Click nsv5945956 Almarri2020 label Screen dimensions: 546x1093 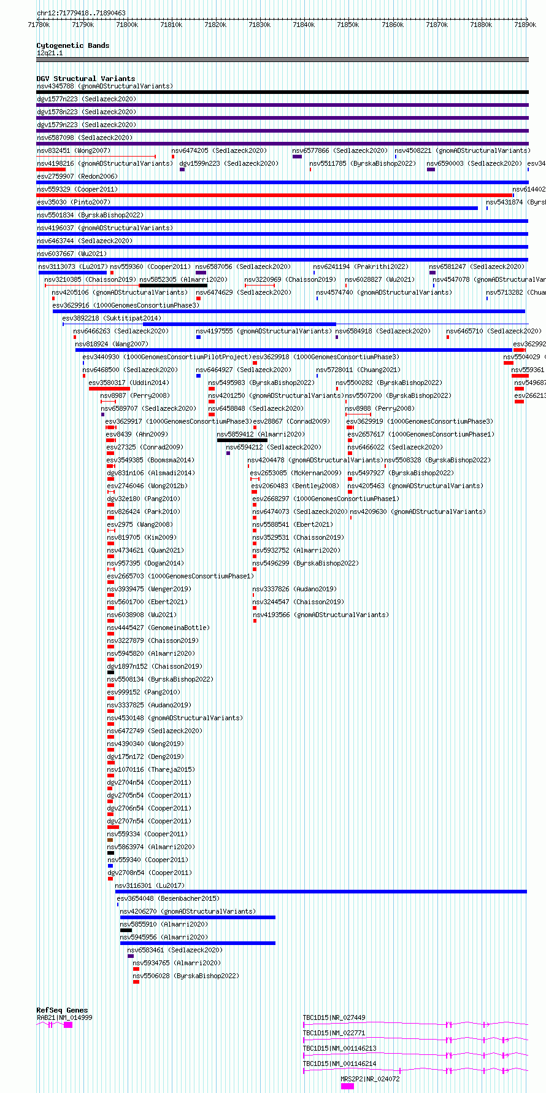[x=164, y=937]
